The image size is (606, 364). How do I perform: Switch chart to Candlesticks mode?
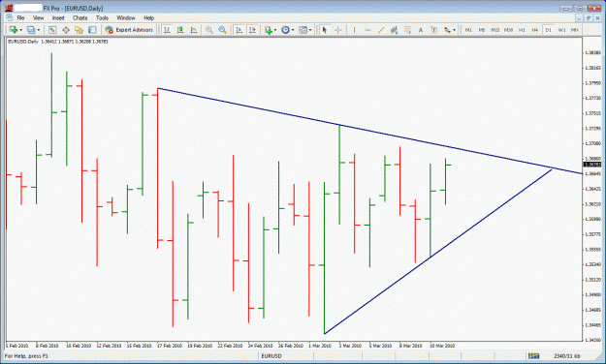[x=180, y=30]
